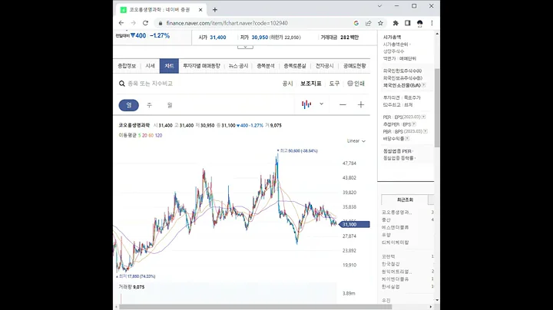Switch chart to 주 period
The width and height of the screenshot is (553, 310).
[x=149, y=105]
